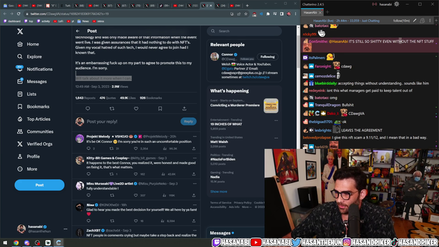Bookmark page with address bar star
Screen dimensions: 439x247
pos(246,14)
